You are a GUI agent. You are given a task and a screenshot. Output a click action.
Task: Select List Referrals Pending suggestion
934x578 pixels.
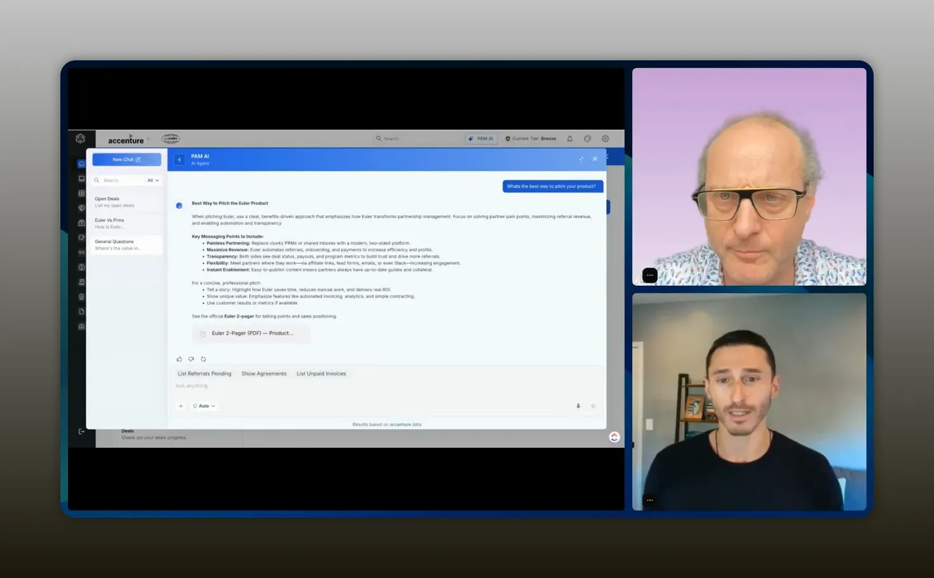(x=205, y=373)
